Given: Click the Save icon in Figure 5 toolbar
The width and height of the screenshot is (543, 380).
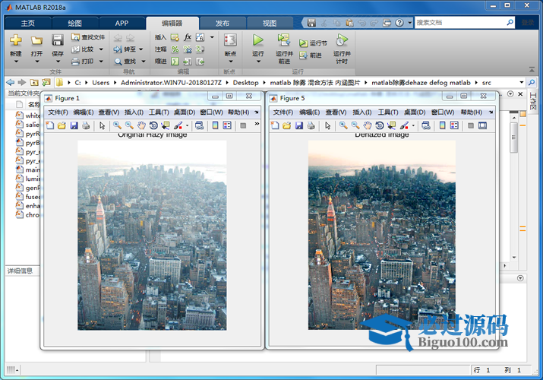Looking at the screenshot, I should (x=299, y=125).
